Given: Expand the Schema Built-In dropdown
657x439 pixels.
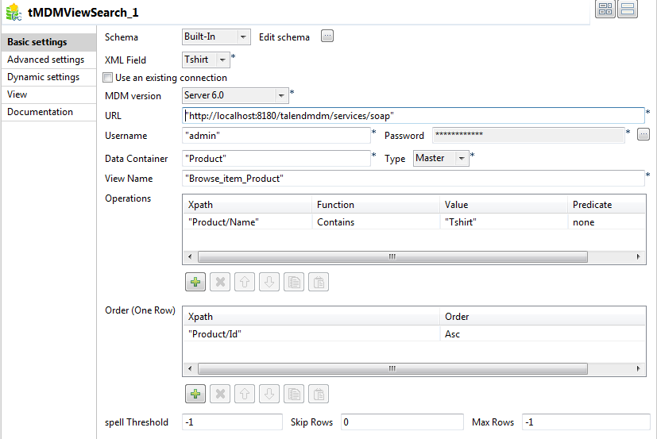Looking at the screenshot, I should (x=243, y=37).
